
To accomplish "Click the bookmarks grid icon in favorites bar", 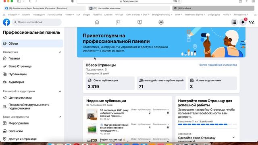I will (x=4, y=14).
